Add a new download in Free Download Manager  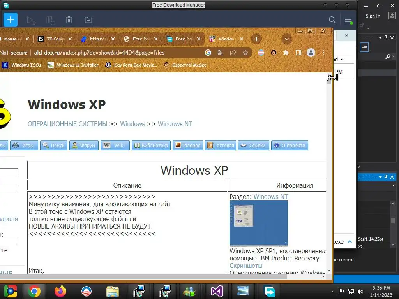11,20
